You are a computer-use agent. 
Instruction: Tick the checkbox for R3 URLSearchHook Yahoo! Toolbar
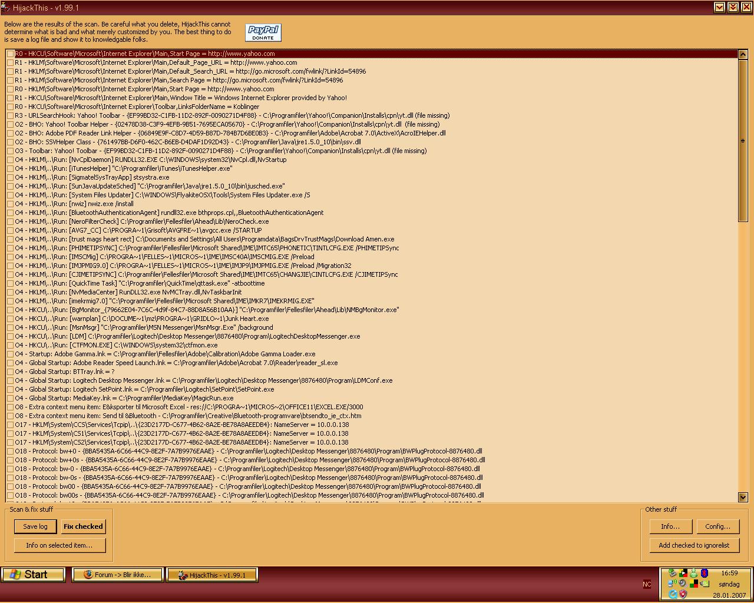coord(10,115)
